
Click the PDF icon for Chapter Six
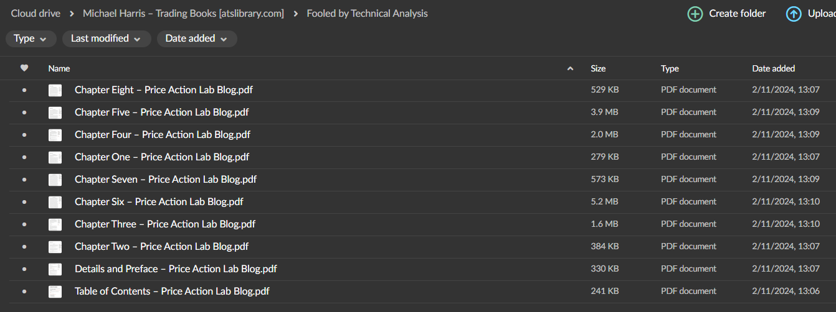[55, 202]
